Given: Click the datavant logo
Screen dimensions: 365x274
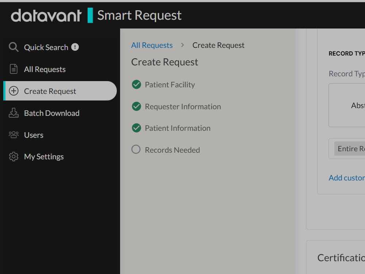Looking at the screenshot, I should (46, 16).
